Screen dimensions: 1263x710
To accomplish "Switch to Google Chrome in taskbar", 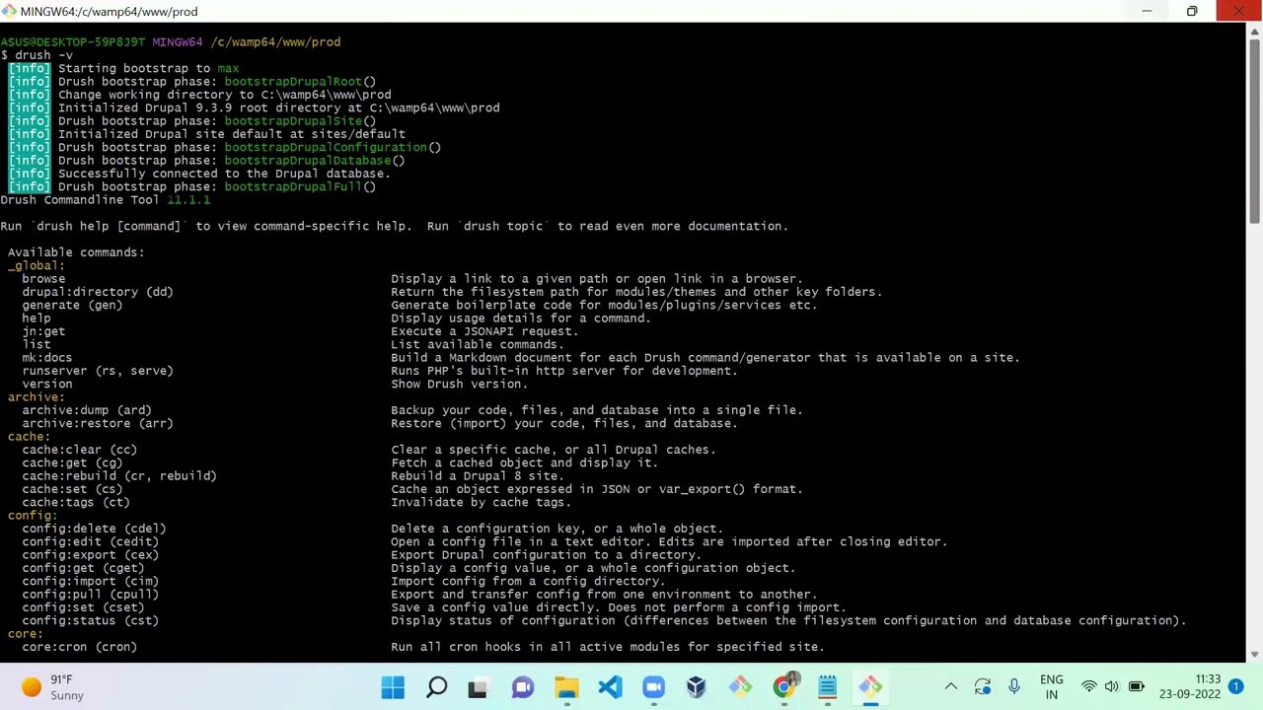I will (784, 687).
